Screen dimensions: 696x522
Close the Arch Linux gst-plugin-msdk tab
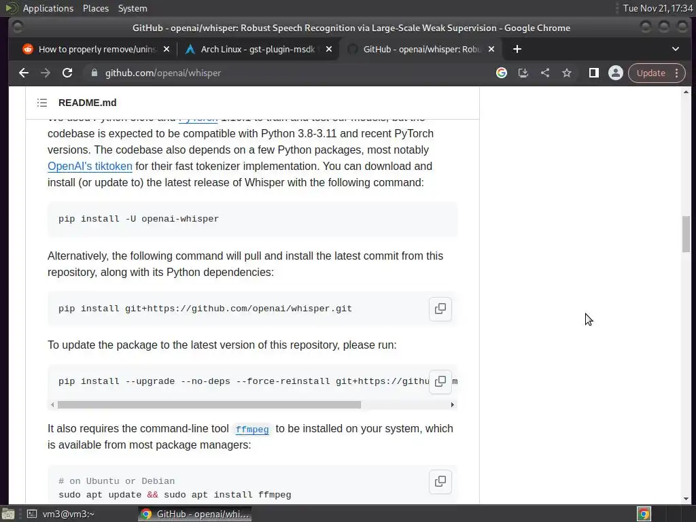329,49
